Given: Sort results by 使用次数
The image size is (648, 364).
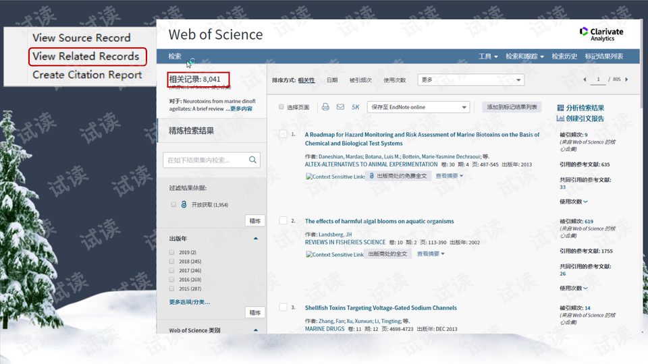Looking at the screenshot, I should (394, 80).
